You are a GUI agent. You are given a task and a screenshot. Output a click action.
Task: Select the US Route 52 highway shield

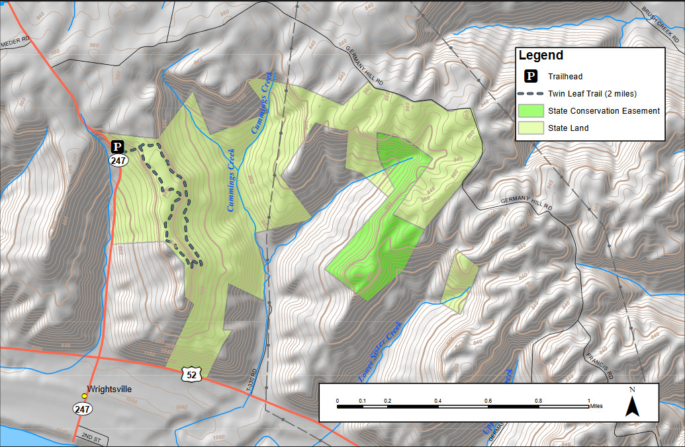(189, 375)
